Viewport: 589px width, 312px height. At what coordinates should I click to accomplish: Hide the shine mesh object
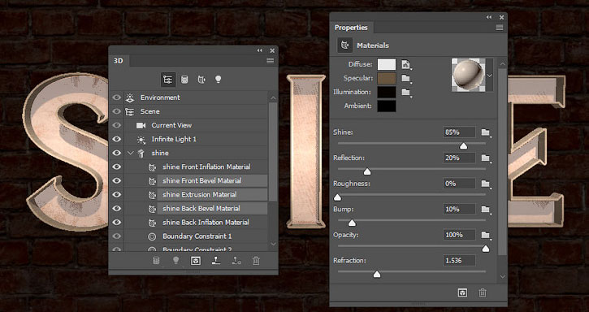click(x=116, y=153)
